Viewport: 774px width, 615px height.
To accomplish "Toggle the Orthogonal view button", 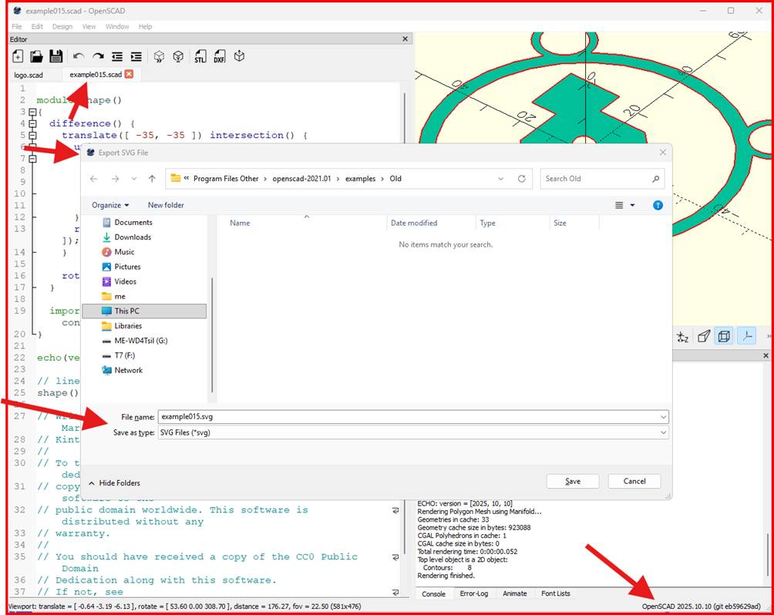I will coord(723,336).
